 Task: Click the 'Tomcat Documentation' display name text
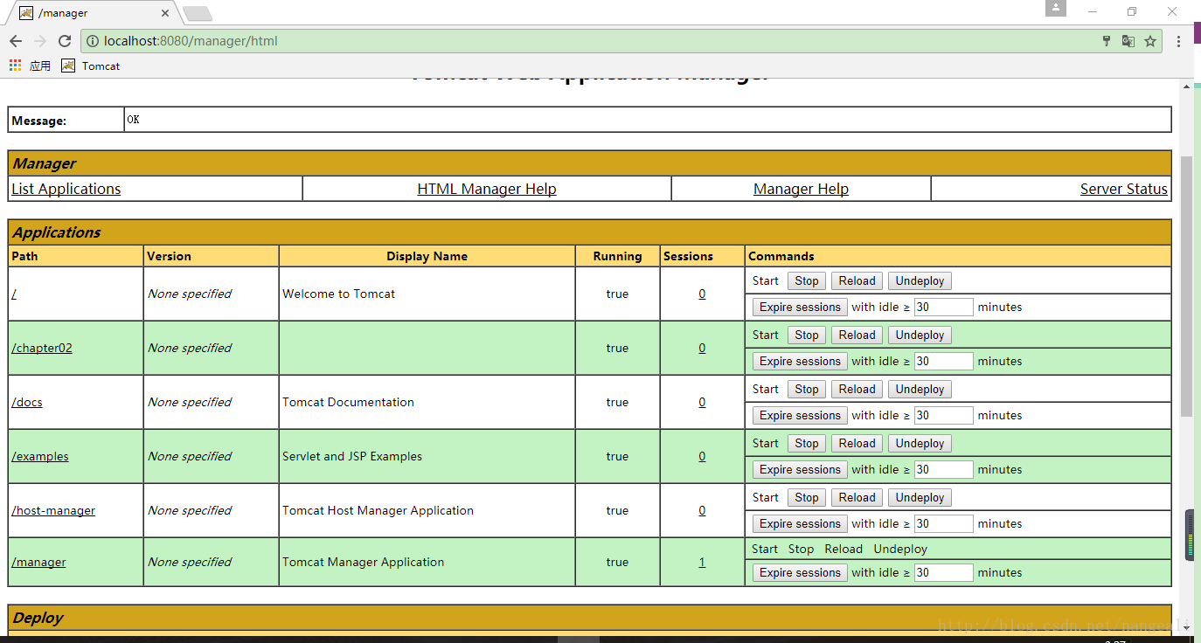coord(348,402)
